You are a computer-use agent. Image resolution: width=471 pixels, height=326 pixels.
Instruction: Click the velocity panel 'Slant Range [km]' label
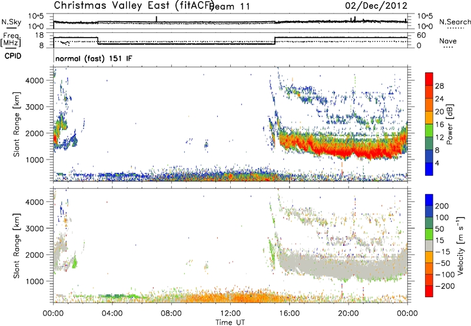coord(16,245)
